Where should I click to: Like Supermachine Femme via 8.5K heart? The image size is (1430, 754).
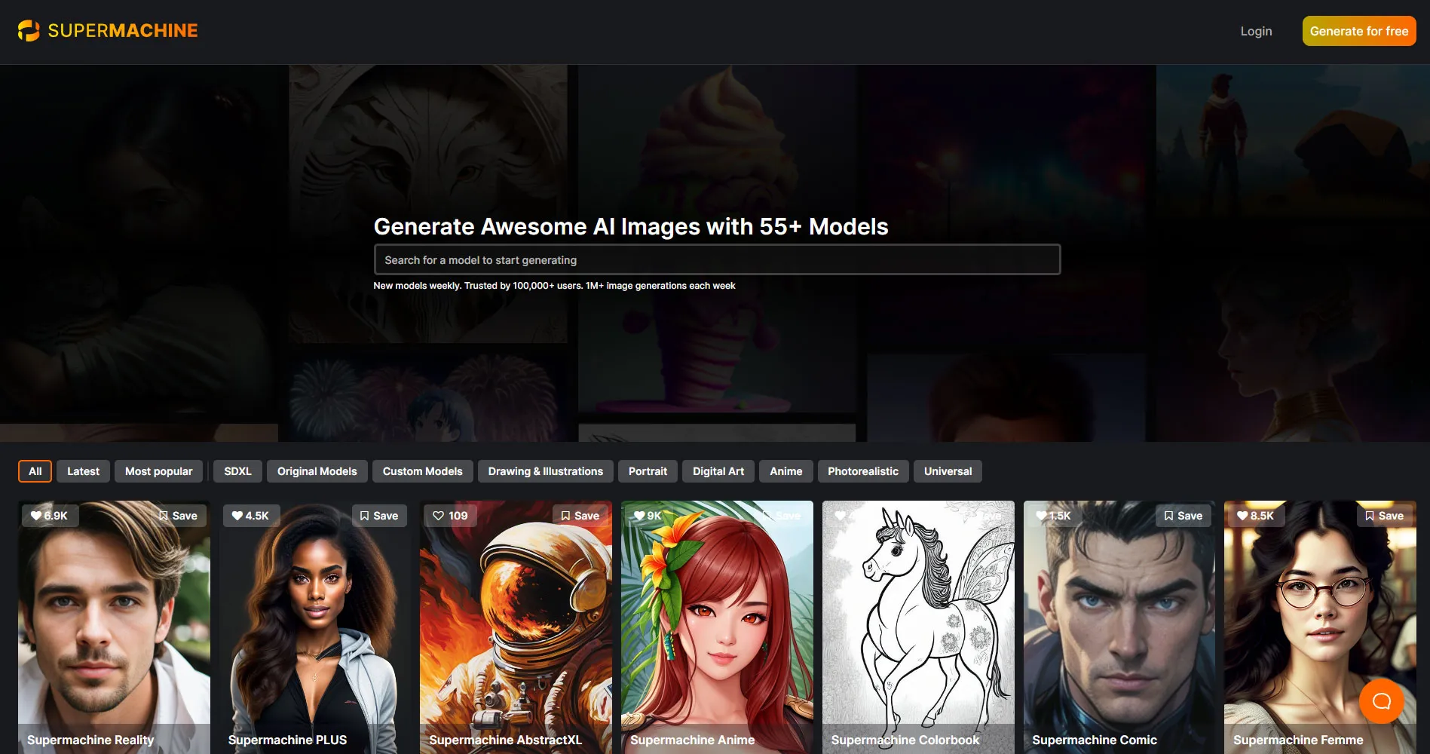pyautogui.click(x=1255, y=516)
